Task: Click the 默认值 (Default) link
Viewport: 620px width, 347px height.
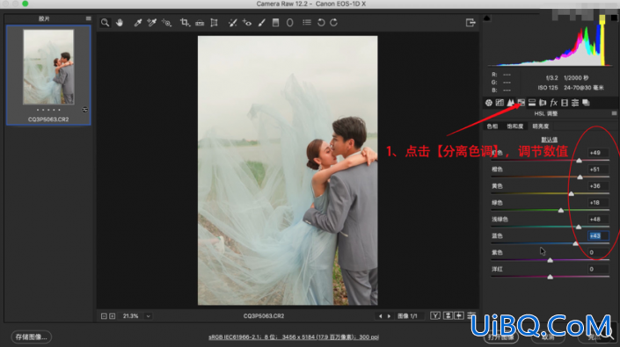Action: click(550, 140)
